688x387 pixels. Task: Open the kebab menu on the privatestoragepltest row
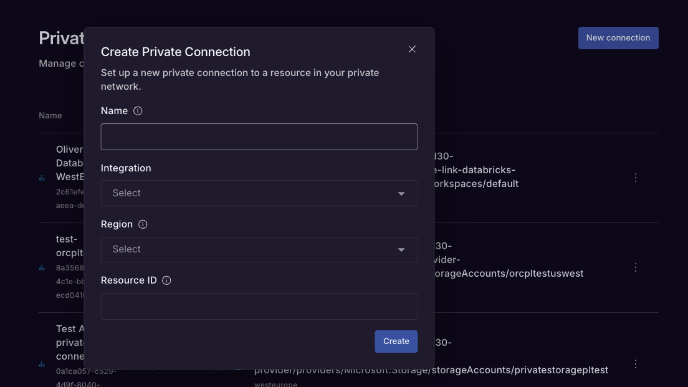(636, 364)
